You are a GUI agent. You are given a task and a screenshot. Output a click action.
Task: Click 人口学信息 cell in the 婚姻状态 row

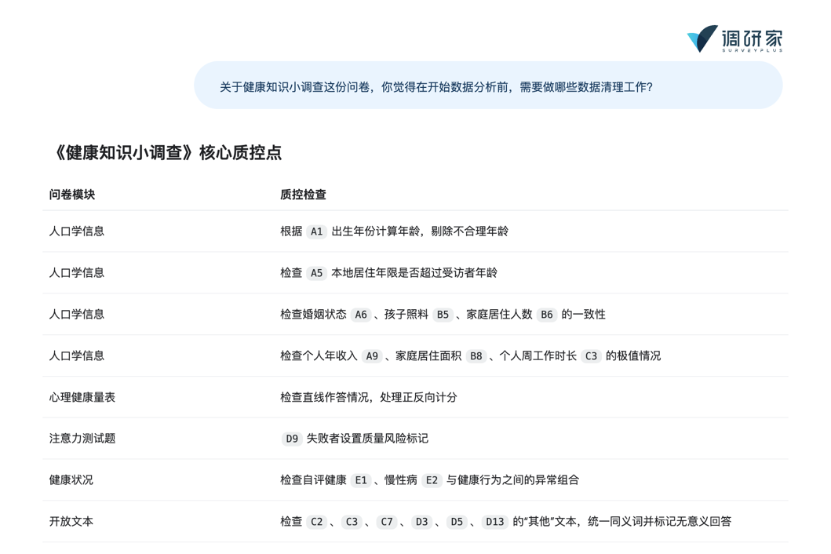coord(77,315)
